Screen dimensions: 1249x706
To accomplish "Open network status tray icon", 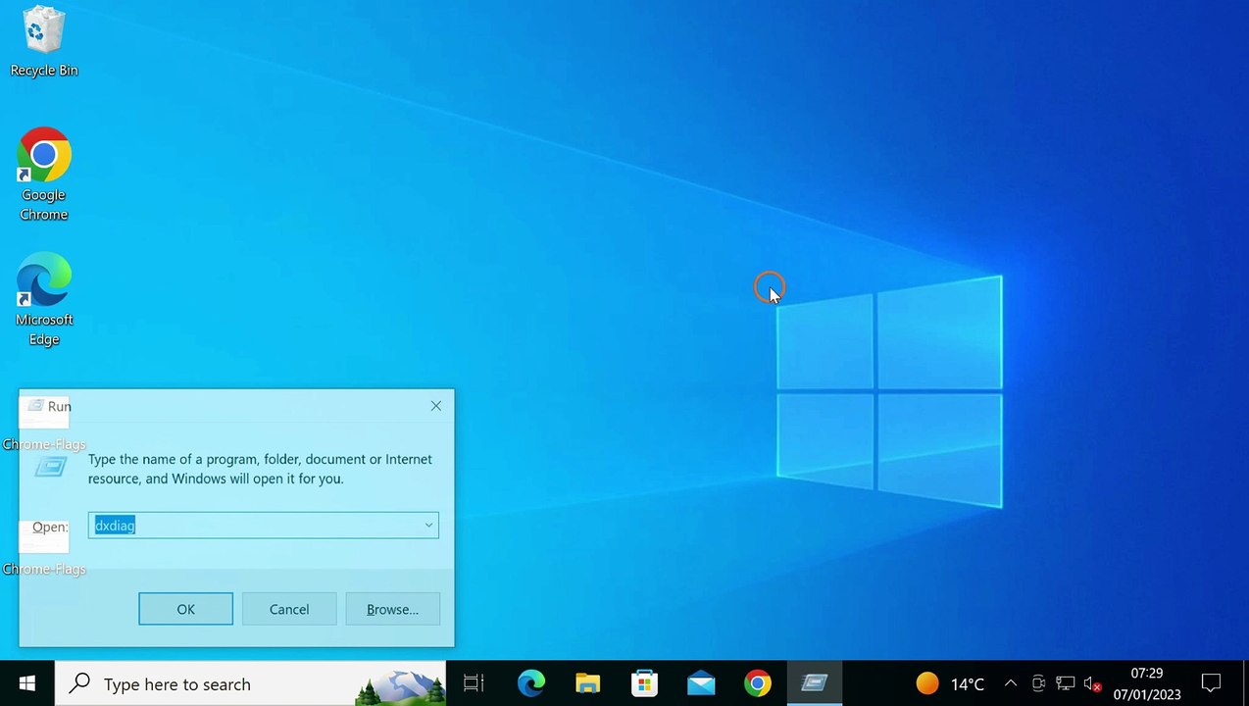I will tap(1066, 683).
